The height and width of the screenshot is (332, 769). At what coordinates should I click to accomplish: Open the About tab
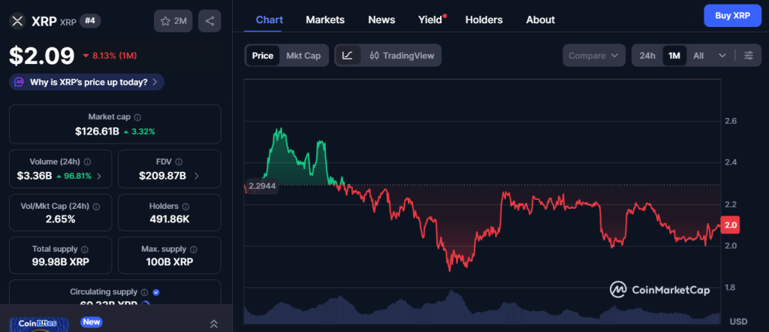tap(541, 20)
